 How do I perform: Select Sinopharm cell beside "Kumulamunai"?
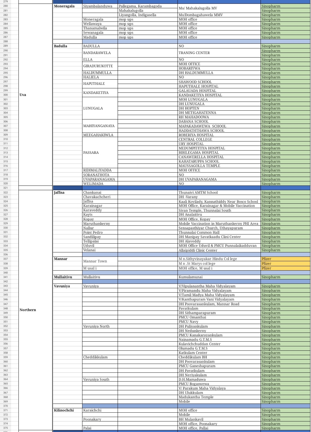(x=285, y=277)
